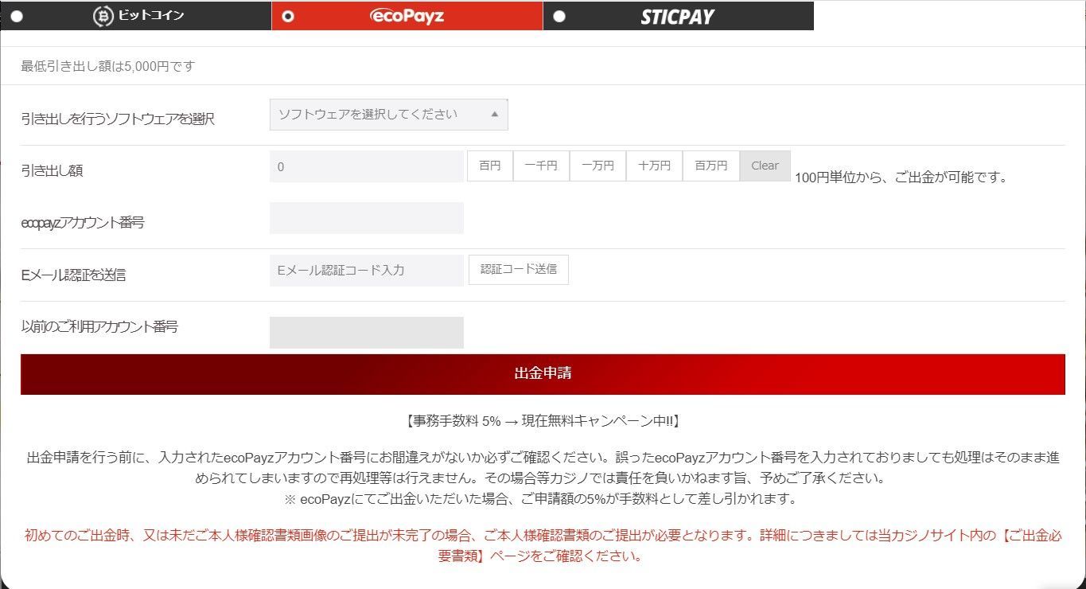
Task: Open the STICPAY payment tab
Action: pos(679,16)
